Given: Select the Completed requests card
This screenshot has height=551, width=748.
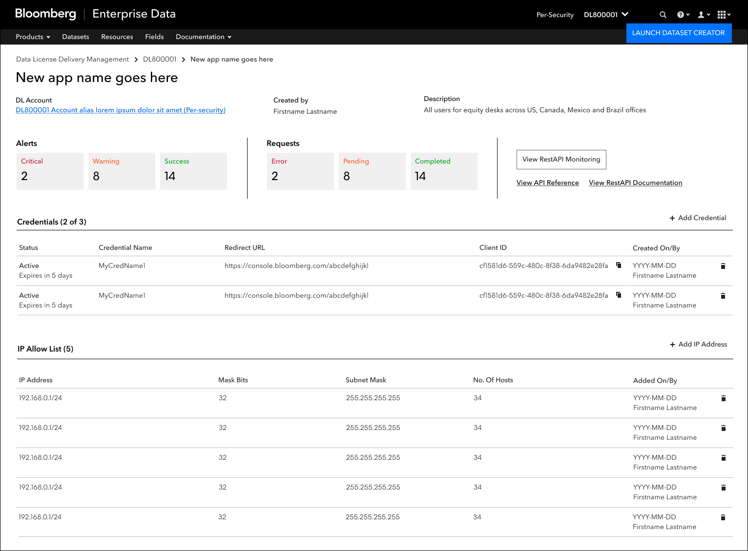Looking at the screenshot, I should point(444,171).
